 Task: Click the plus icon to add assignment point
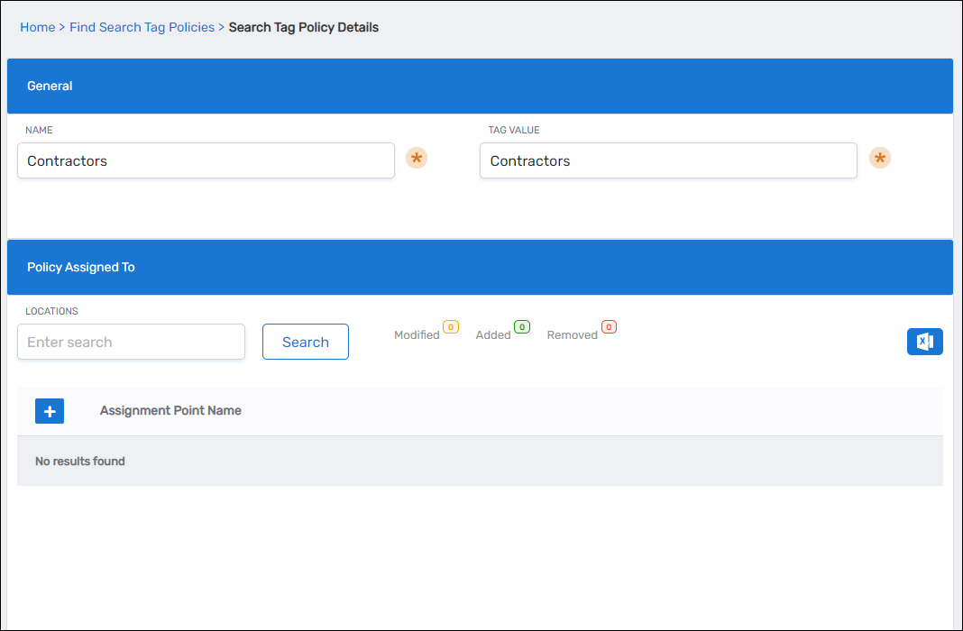tap(50, 411)
